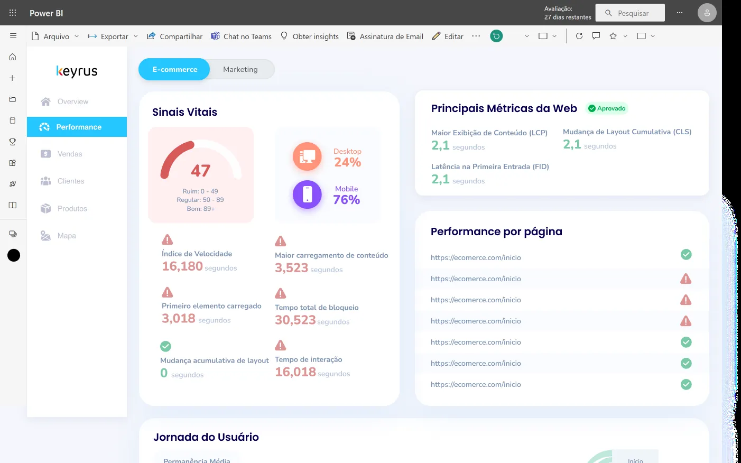Click the Editar button
The image size is (741, 463).
coord(447,36)
